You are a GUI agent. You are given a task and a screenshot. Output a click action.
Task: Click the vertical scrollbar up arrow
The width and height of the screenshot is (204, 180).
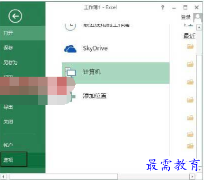pyautogui.click(x=199, y=28)
